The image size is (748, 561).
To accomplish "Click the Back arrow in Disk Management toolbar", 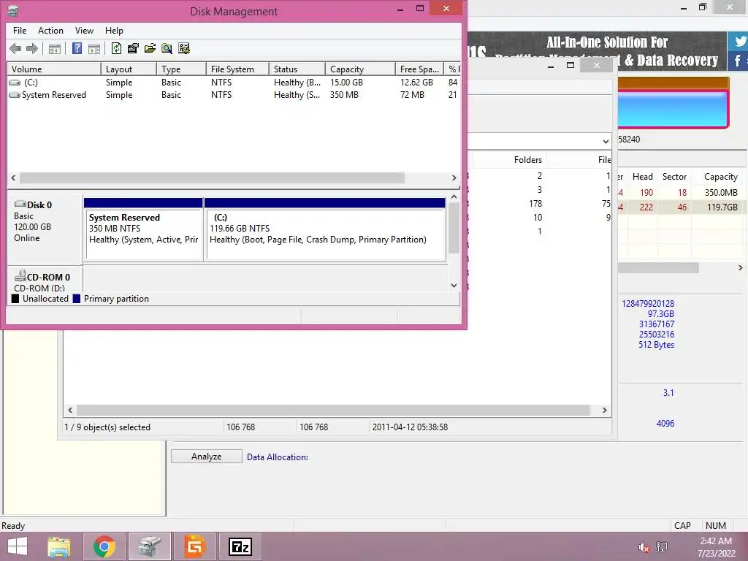I will click(x=15, y=48).
